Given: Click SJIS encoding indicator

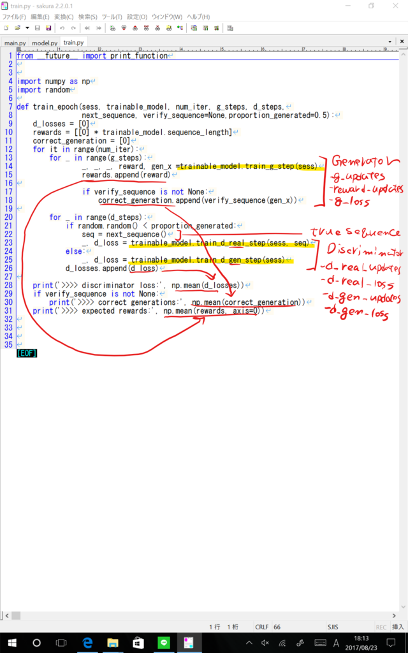Looking at the screenshot, I should 333,627.
